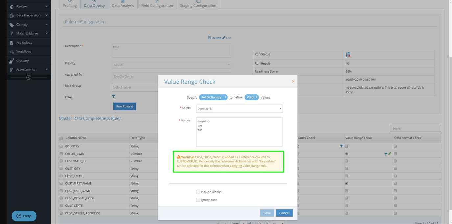Open the Workflows menu item
452x224 pixels.
pyautogui.click(x=29, y=52)
